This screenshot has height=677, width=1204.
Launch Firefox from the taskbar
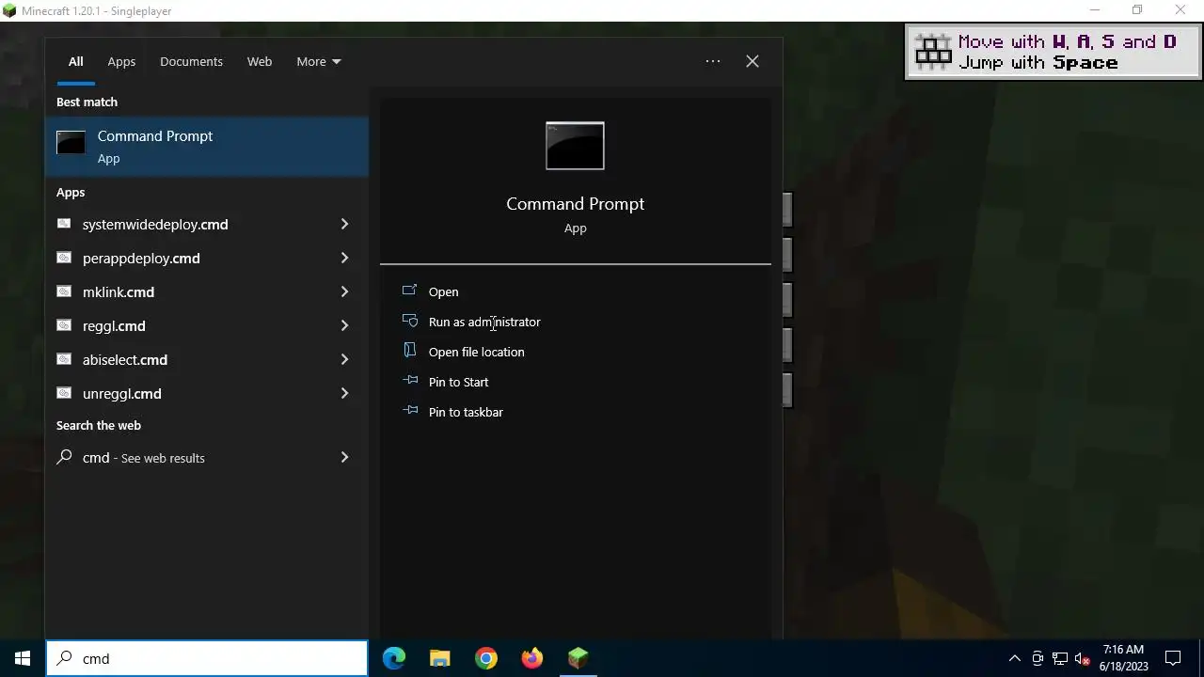coord(532,658)
